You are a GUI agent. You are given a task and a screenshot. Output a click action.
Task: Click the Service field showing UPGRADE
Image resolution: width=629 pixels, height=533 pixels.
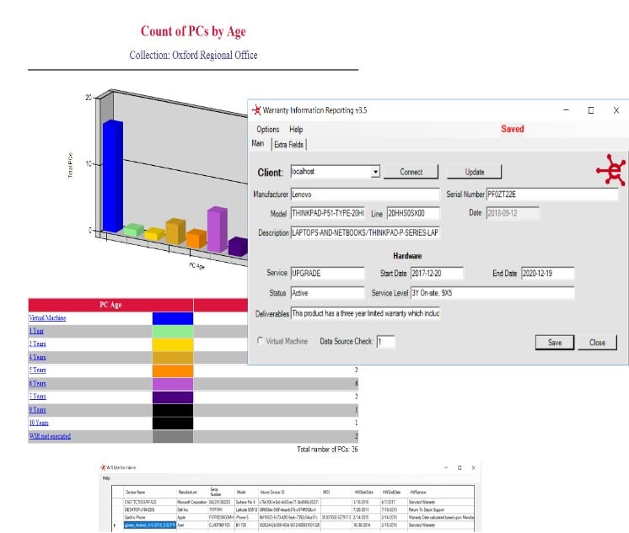pyautogui.click(x=327, y=274)
